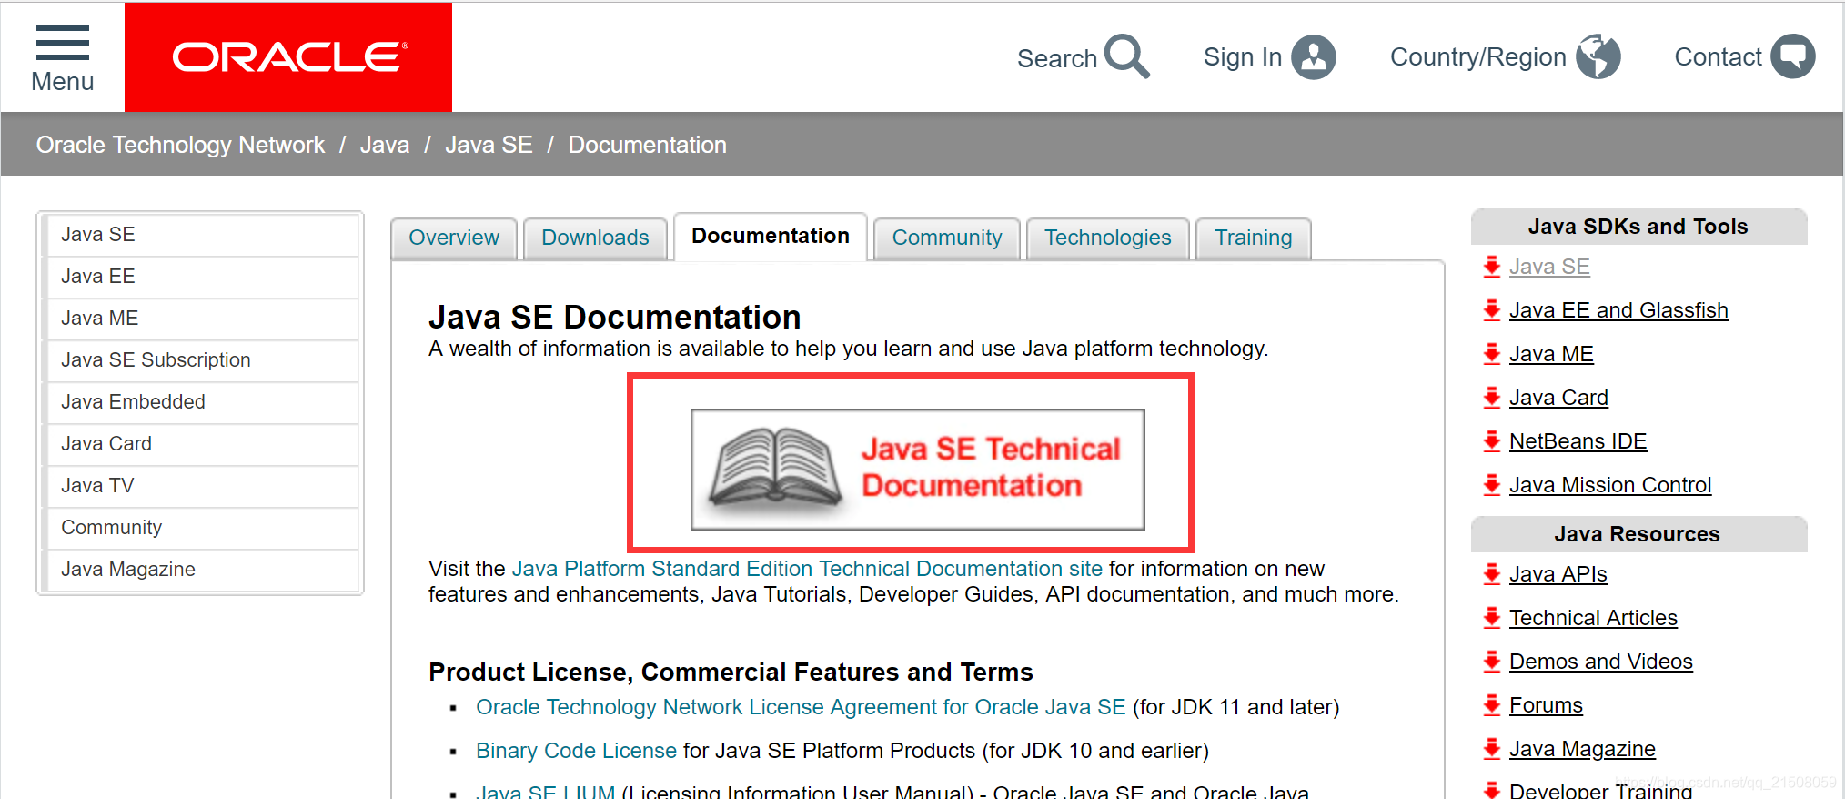Screen dimensions: 1845x799
Task: Open the hamburger Menu icon
Action: pyautogui.click(x=63, y=43)
